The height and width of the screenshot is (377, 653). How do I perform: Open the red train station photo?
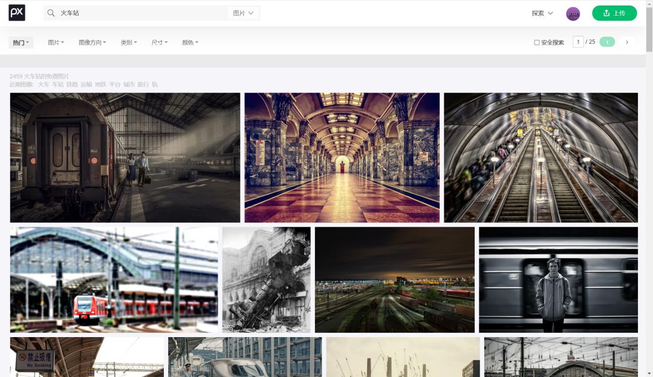[x=114, y=280]
